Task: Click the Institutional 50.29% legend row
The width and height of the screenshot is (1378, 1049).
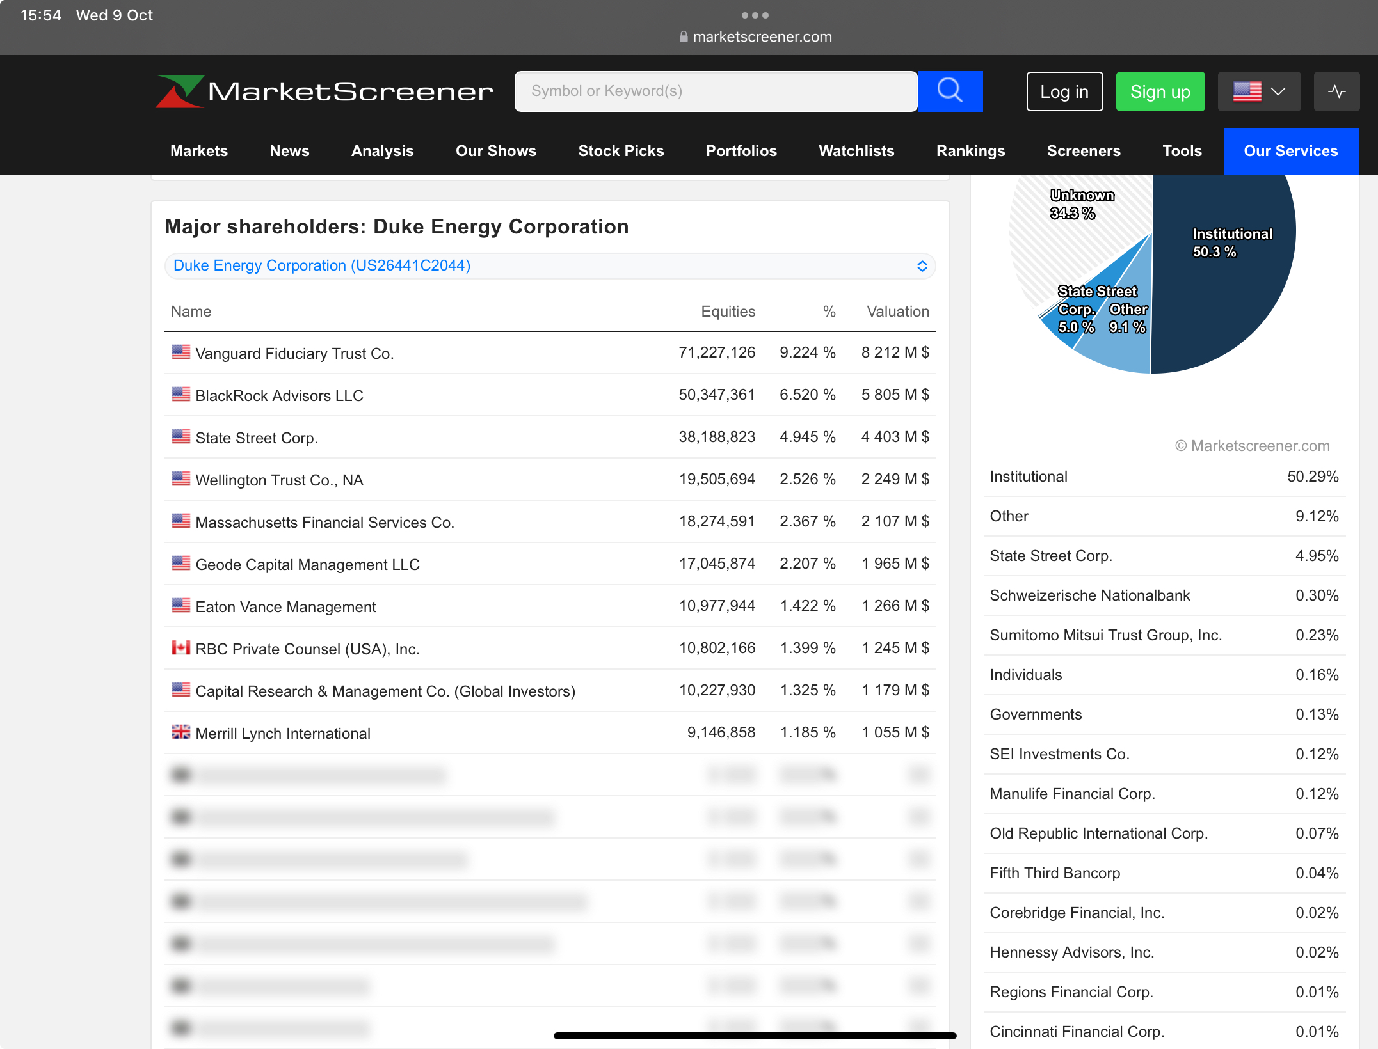Action: click(x=1164, y=477)
